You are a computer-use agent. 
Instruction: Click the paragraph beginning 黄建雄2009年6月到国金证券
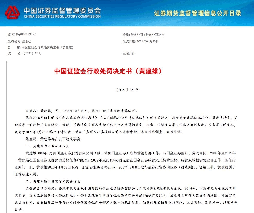click(x=125, y=164)
